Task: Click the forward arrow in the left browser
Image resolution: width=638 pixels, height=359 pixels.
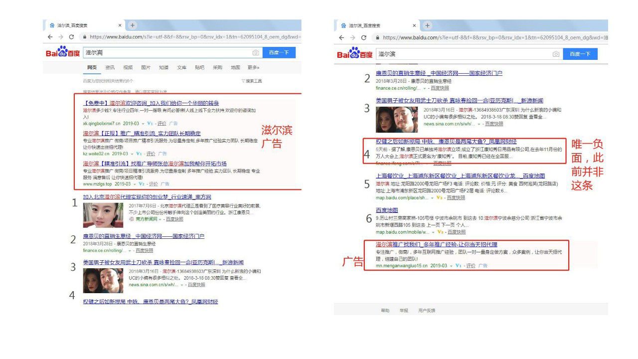Action: click(x=61, y=37)
